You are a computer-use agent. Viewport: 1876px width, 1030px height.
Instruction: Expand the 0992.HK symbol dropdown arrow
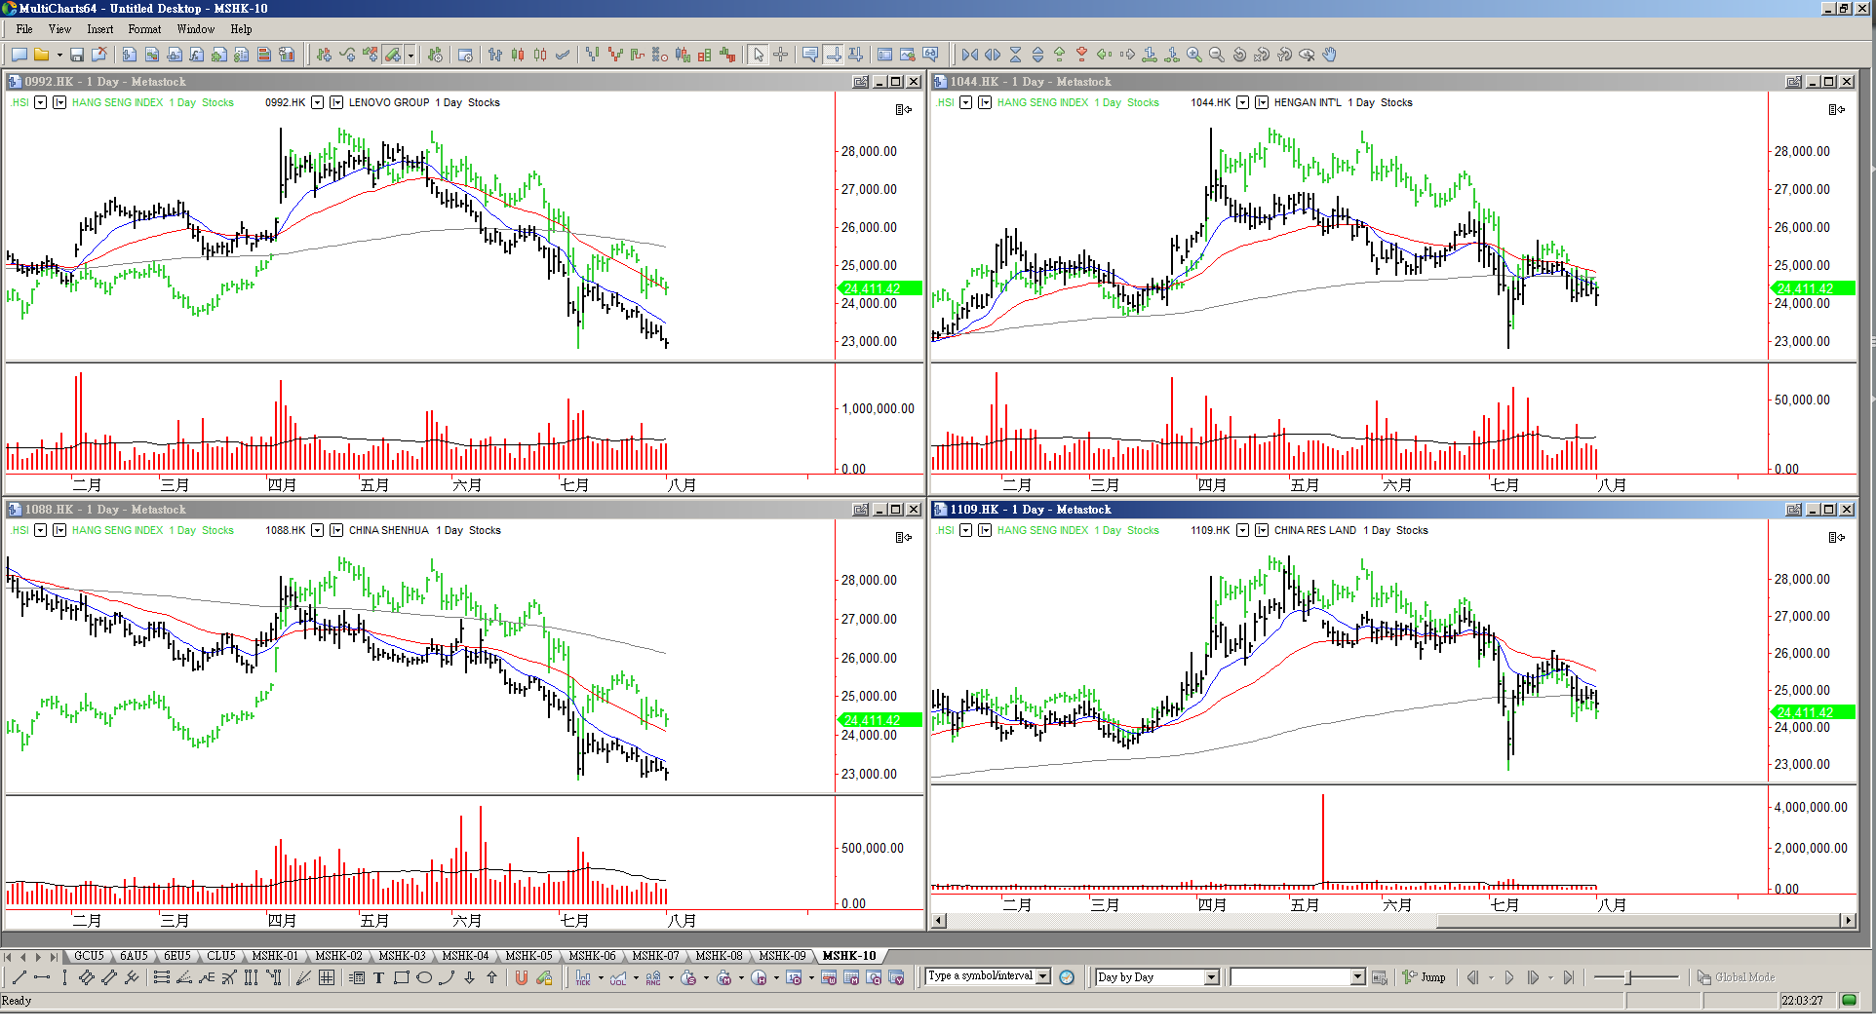pos(317,103)
